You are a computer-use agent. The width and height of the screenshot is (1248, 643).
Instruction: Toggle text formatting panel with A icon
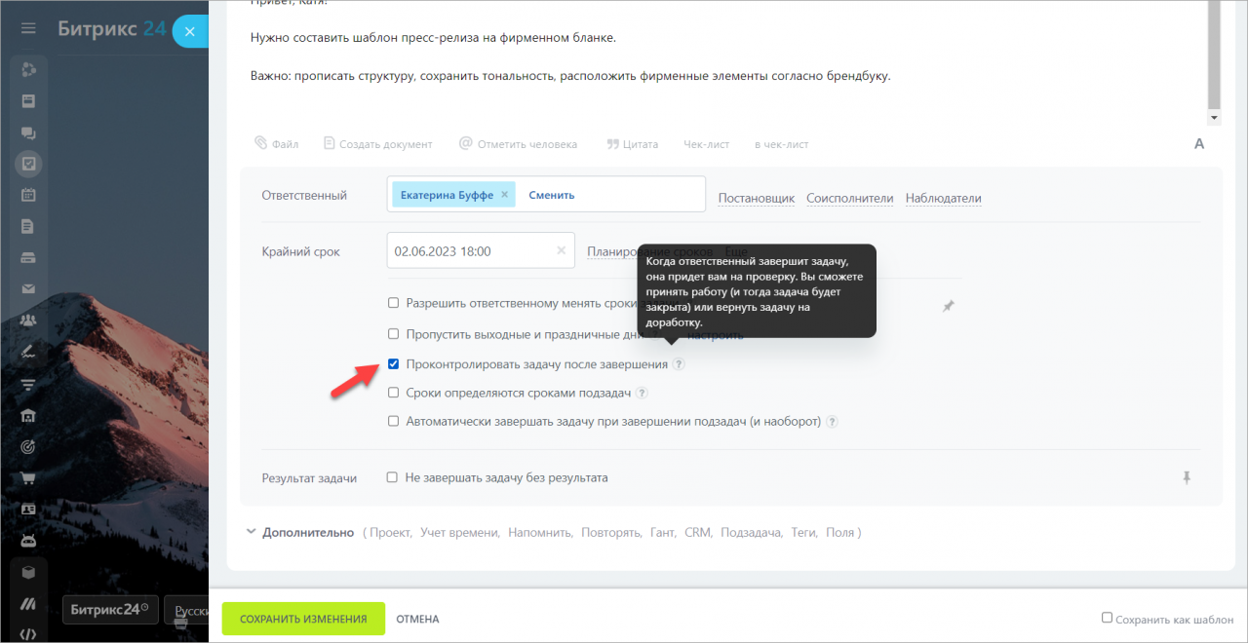[1199, 144]
